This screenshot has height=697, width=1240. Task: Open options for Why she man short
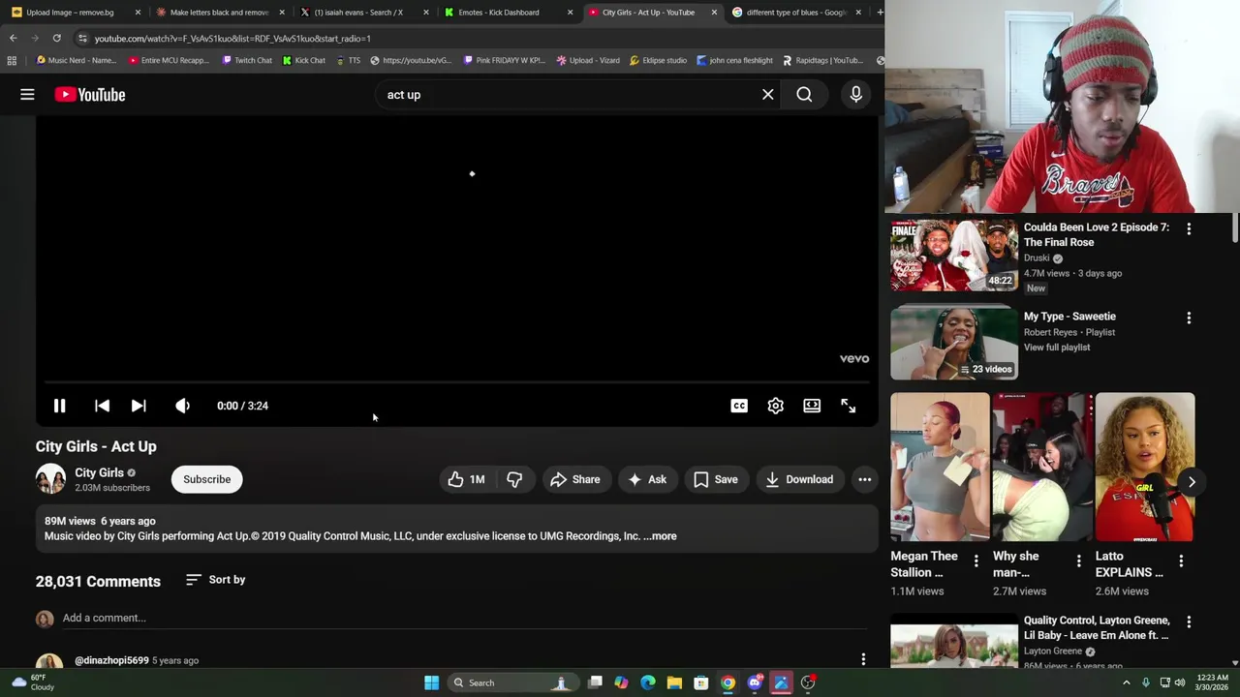point(1078,561)
